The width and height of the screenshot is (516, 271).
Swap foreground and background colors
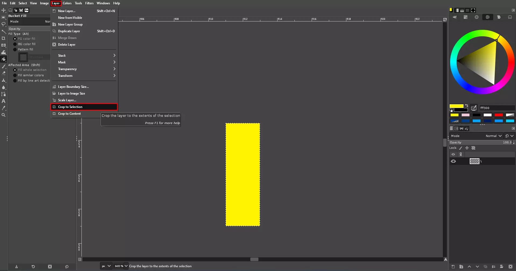click(466, 106)
